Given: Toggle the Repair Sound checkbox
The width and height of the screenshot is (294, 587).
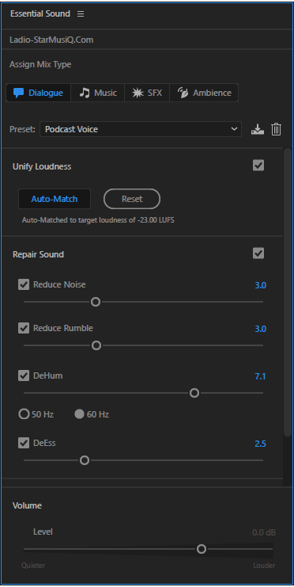Looking at the screenshot, I should (258, 253).
